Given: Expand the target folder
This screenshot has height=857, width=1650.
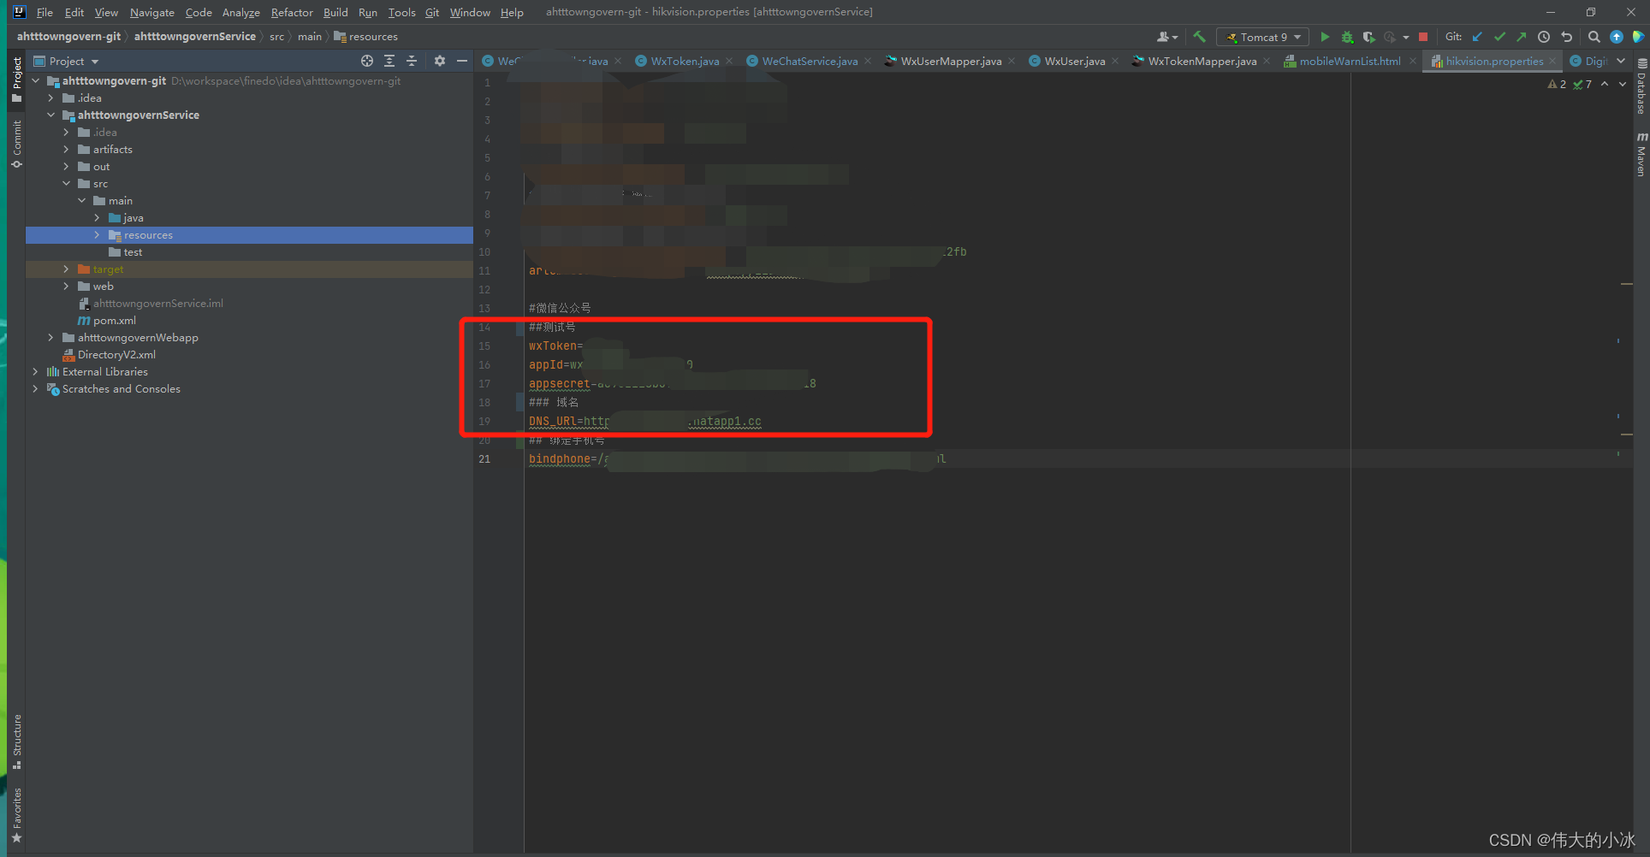Looking at the screenshot, I should pos(67,269).
